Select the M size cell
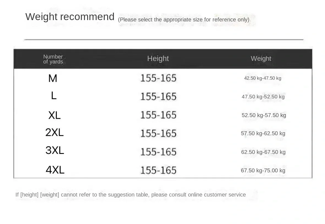325x224 pixels. 53,79
